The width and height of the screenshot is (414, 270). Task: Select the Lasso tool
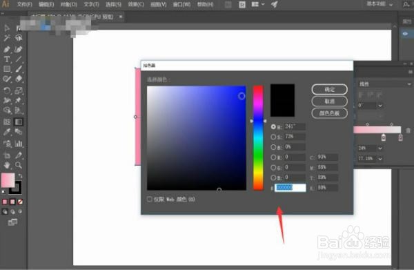tap(19, 38)
